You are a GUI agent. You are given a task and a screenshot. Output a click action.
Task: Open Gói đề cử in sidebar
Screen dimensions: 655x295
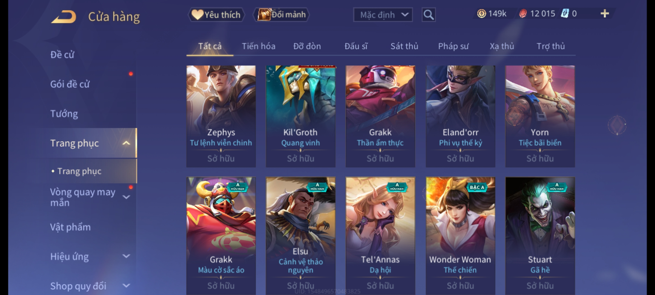70,84
